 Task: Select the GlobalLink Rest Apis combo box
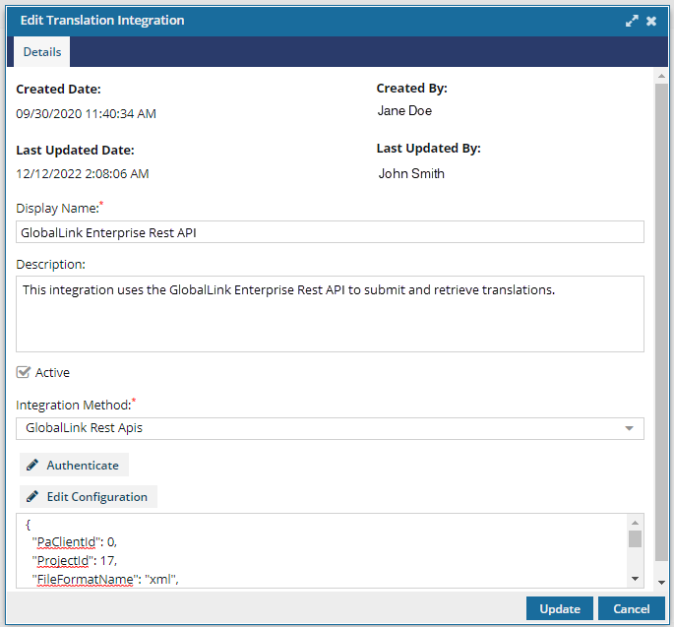(330, 428)
